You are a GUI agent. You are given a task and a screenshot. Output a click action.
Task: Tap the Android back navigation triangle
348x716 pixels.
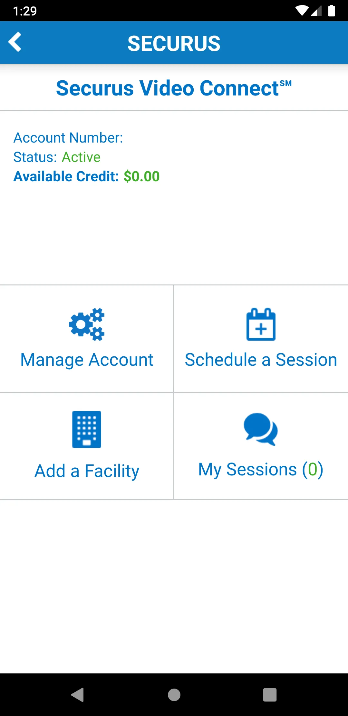coord(78,695)
